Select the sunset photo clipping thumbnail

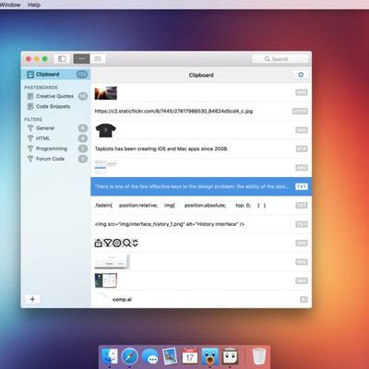[105, 93]
